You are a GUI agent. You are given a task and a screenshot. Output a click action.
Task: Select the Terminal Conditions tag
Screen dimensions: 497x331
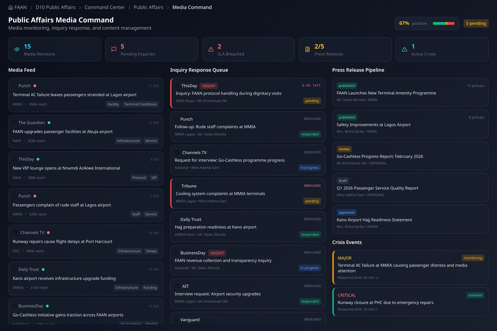(141, 104)
